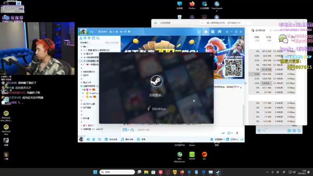Screen dimensions: 313x176
Task: Expand the 禁止入内 channel row
Action: pyautogui.click(x=81, y=83)
